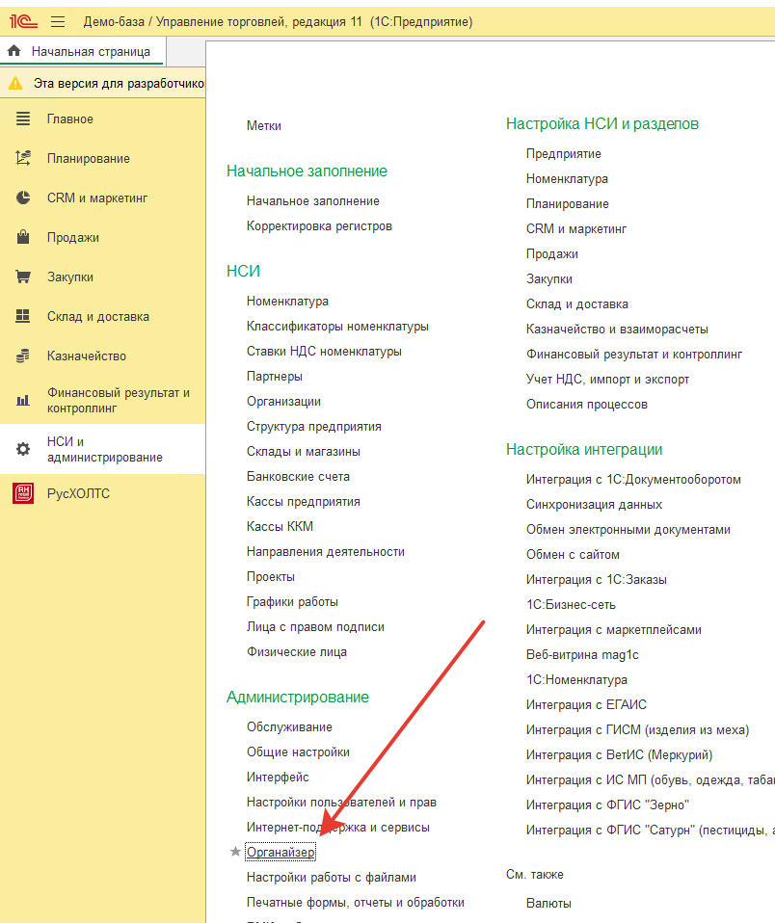Open the Валюты link
This screenshot has height=923, width=775.
548,903
